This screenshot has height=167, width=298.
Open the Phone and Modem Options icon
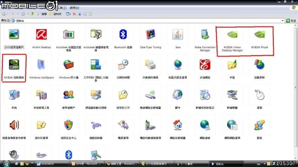tap(150, 125)
